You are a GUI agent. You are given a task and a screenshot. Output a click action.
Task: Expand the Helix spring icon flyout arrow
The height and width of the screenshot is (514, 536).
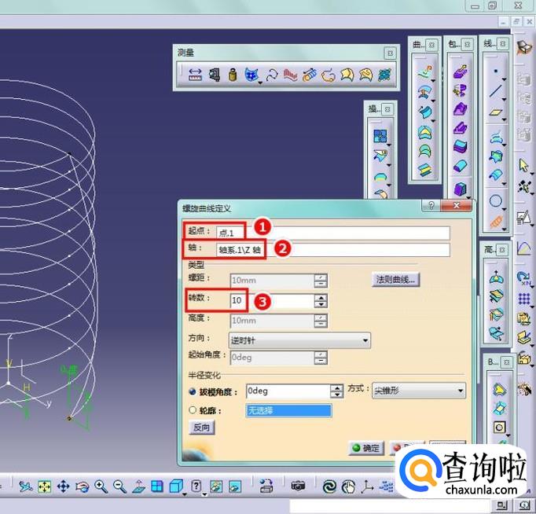[505, 229]
